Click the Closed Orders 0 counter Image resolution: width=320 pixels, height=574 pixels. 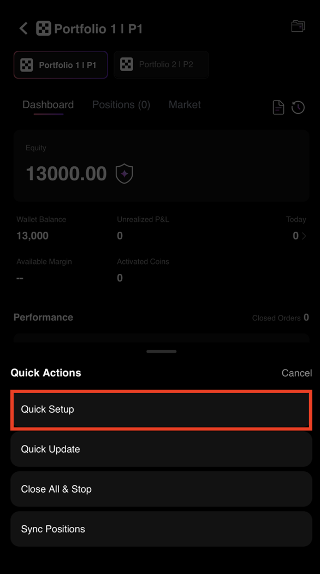(x=280, y=318)
